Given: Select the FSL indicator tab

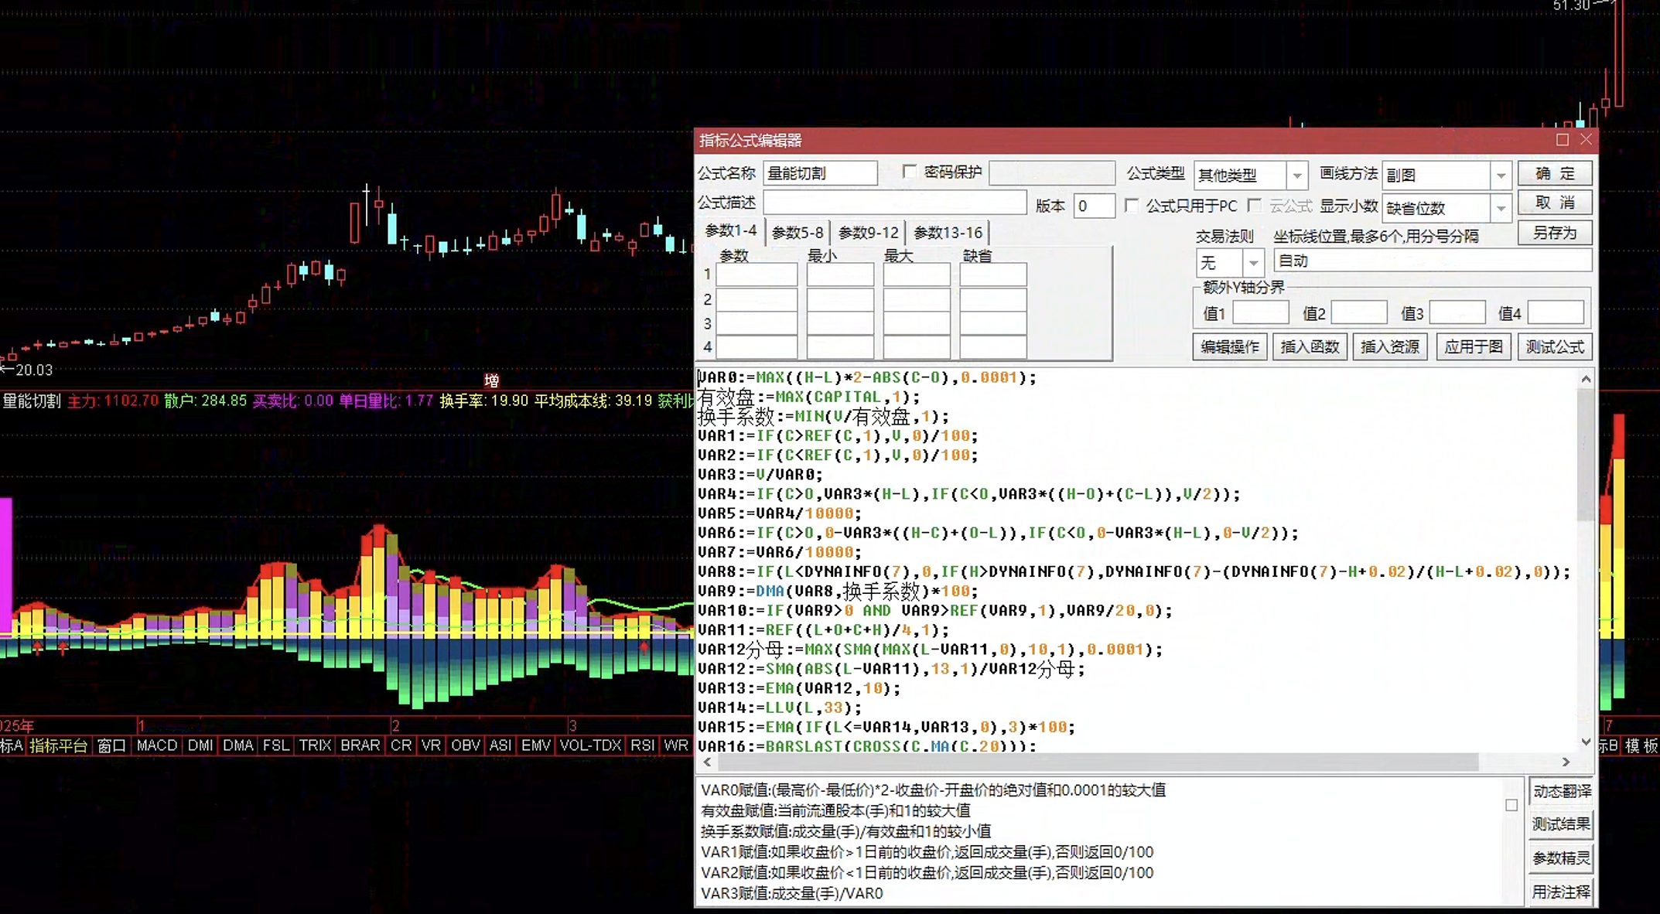Looking at the screenshot, I should 276,745.
